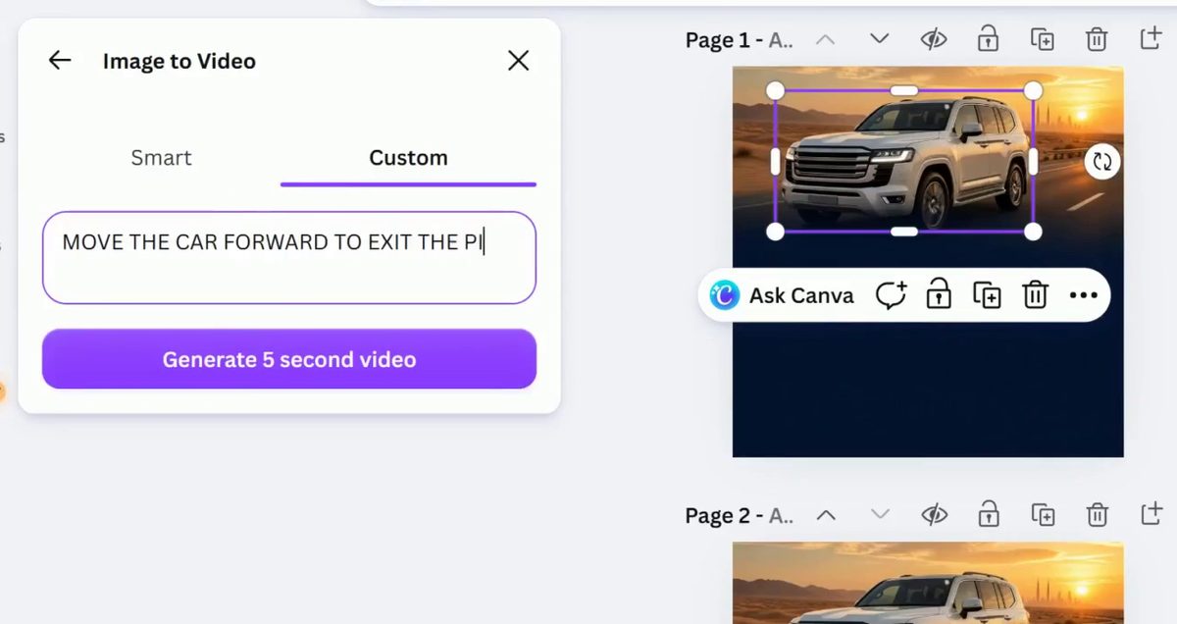Click top-left resize handle of selected image
The width and height of the screenshot is (1177, 624).
coord(775,90)
